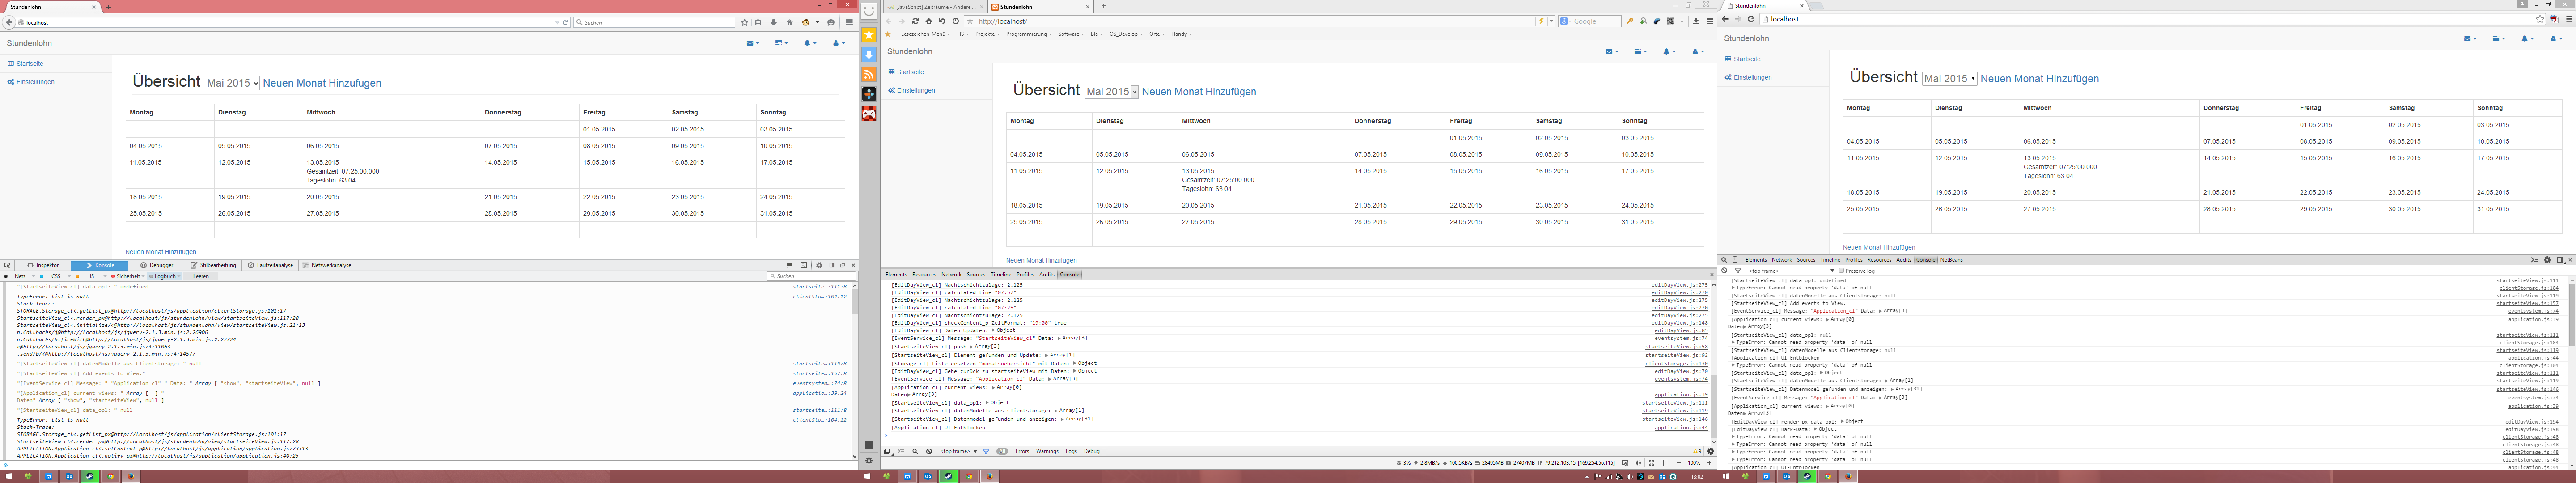Viewport: 2576px width, 483px height.
Task: Open Chrome devtools settings gear icon
Action: 2547,260
